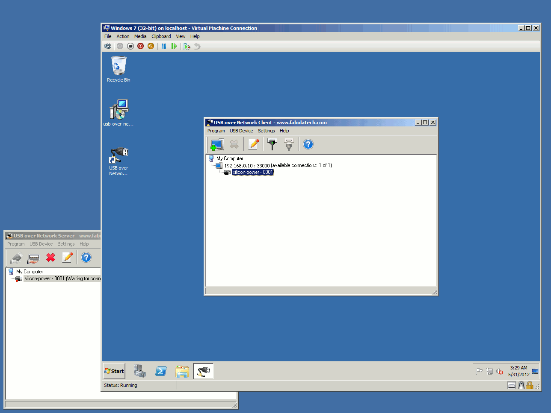The width and height of the screenshot is (551, 413).
Task: Click the grayed Revert arrow in VM toolbar
Action: 197,46
